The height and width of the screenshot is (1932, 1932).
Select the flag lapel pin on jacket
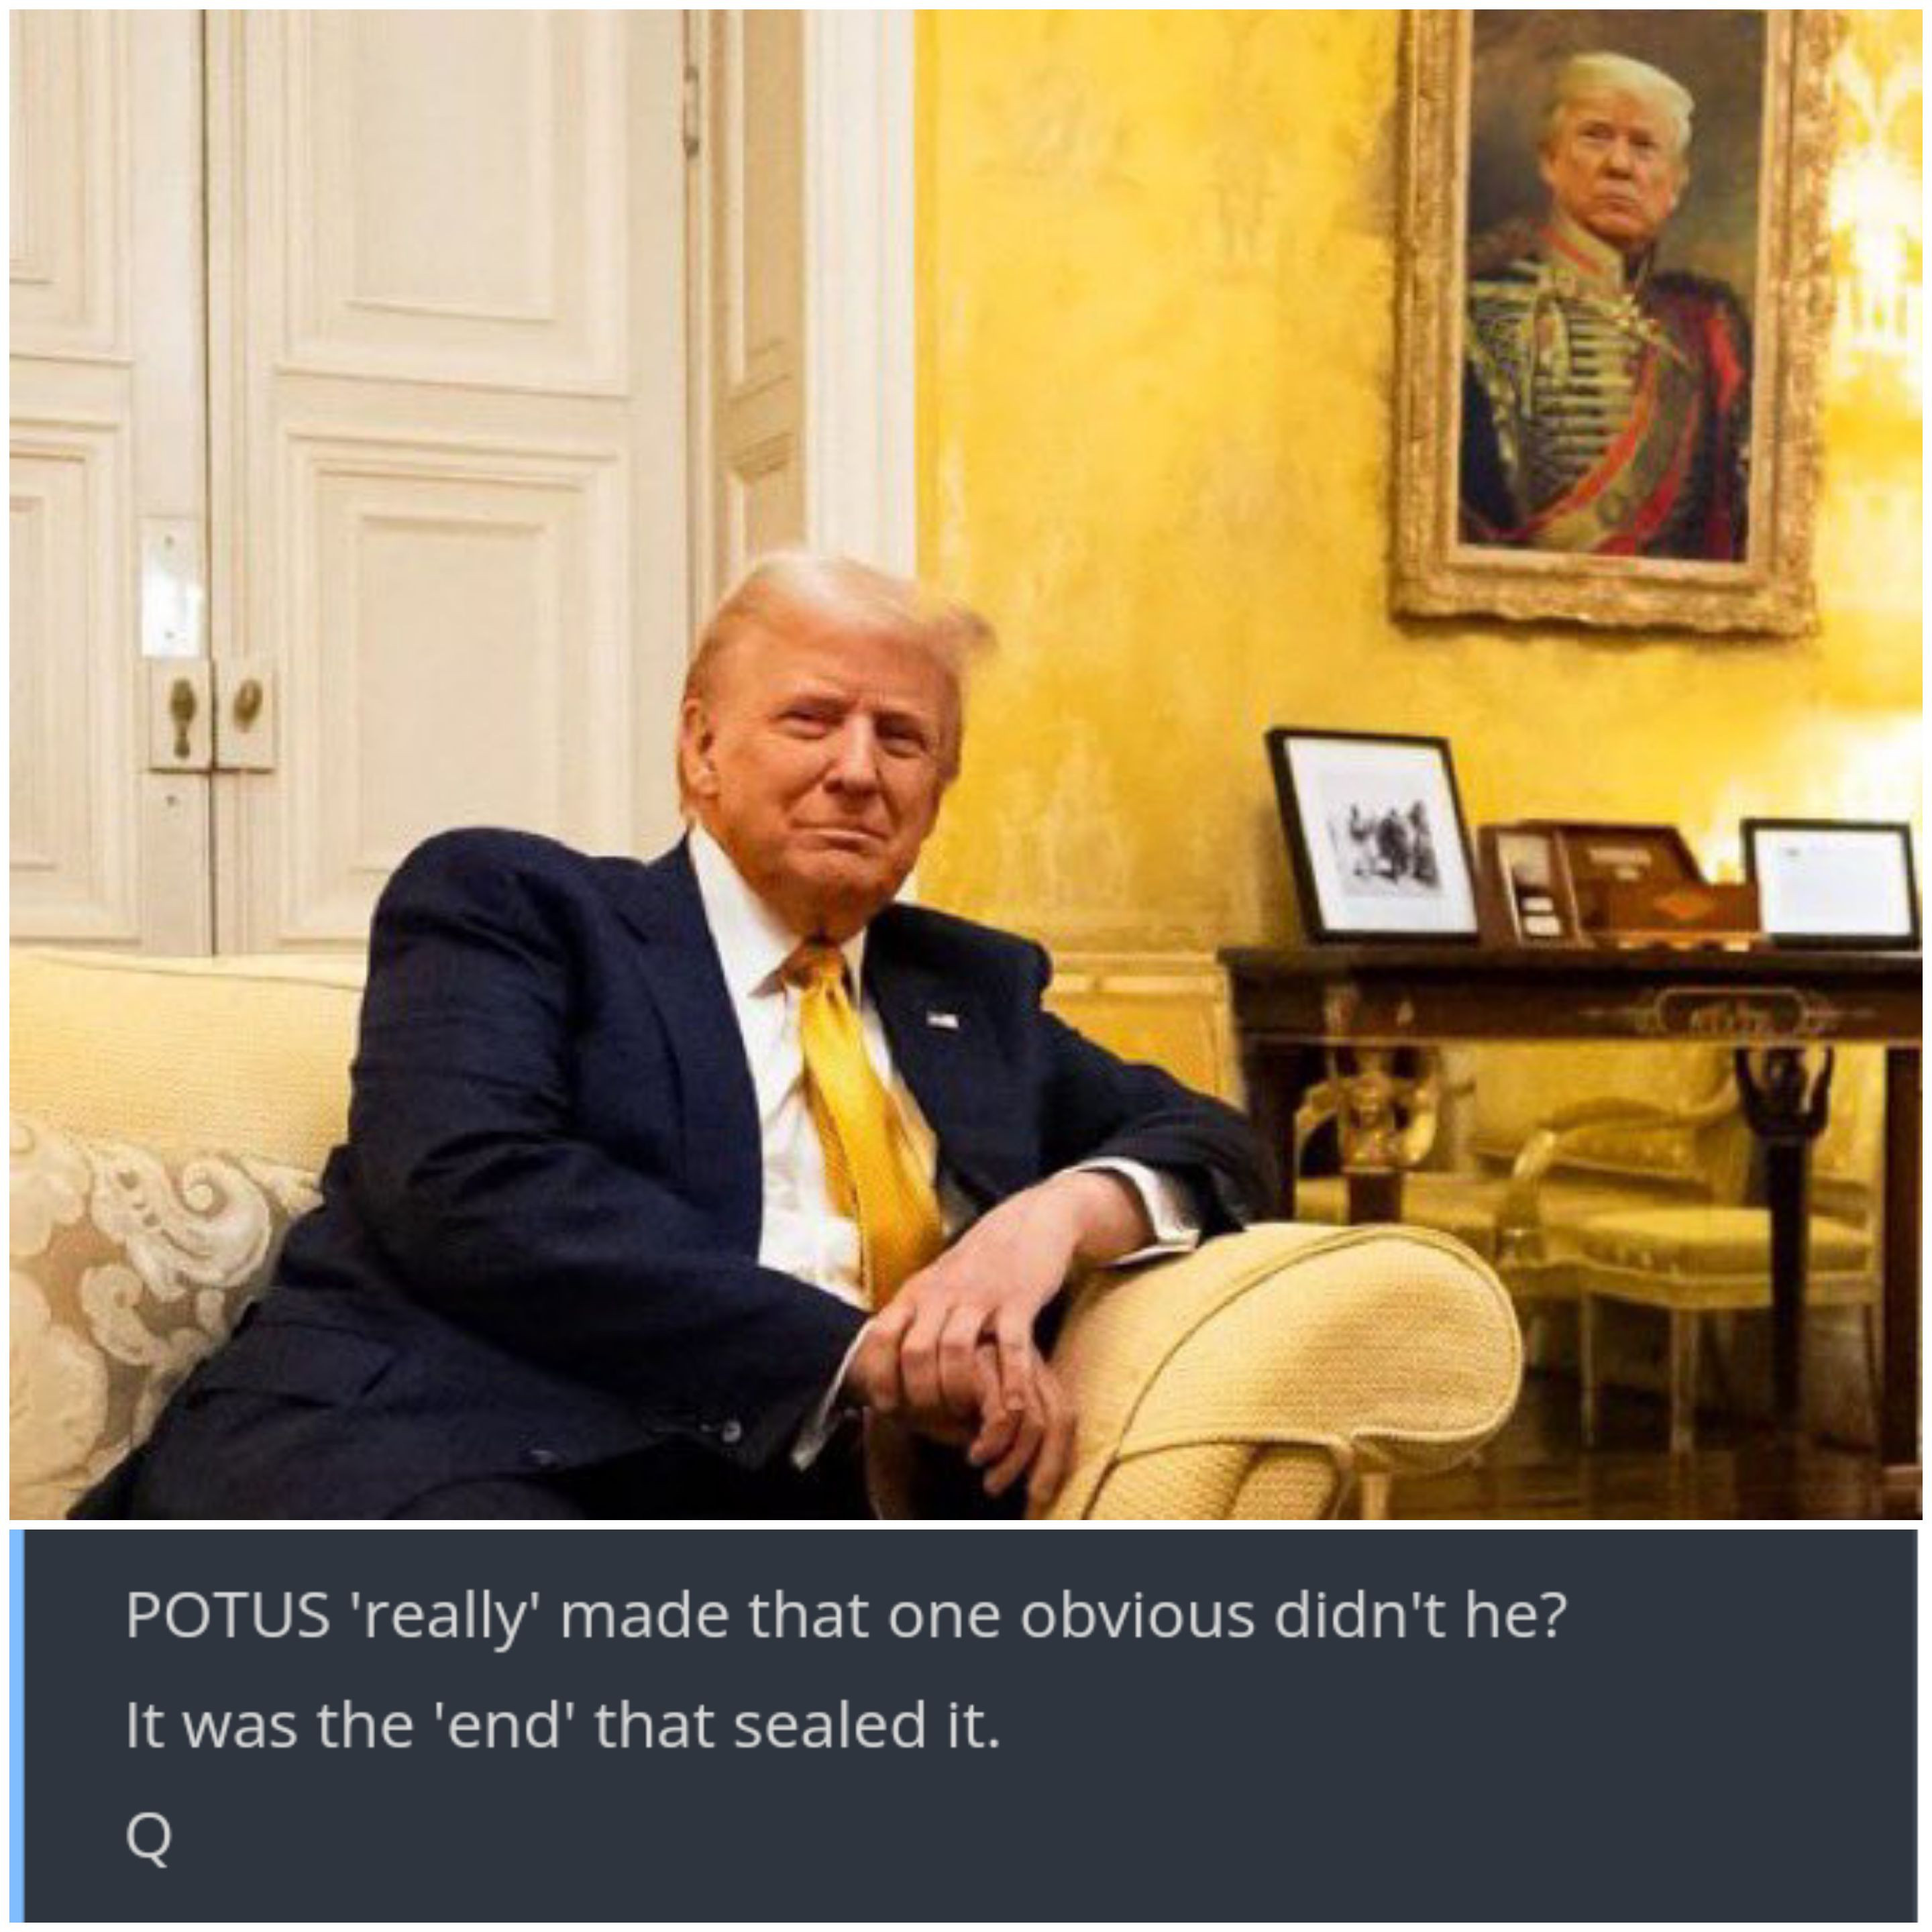[x=941, y=1020]
